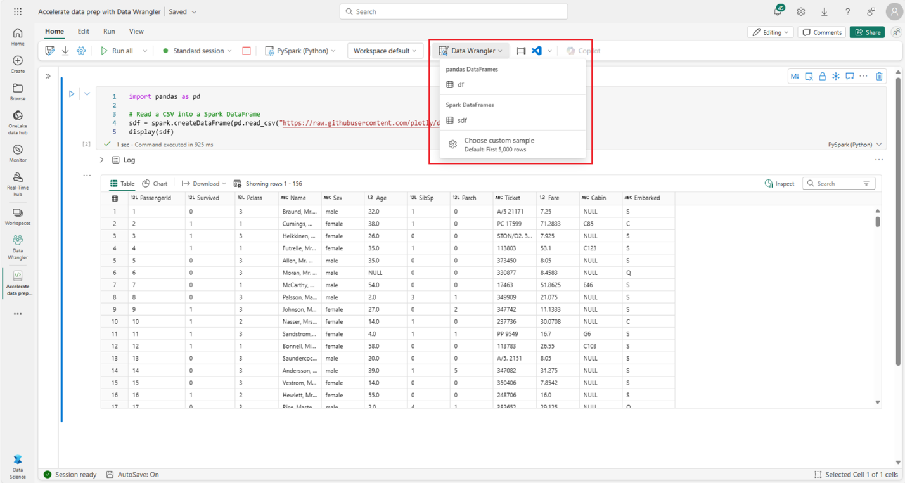Select the df pandas DataFrame menu item
The width and height of the screenshot is (905, 483).
[x=512, y=84]
